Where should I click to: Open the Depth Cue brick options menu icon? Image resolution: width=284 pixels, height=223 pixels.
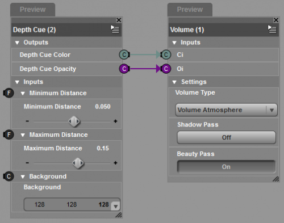[115, 30]
